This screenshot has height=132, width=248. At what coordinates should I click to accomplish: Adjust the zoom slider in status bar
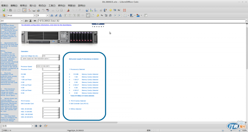click(231, 130)
